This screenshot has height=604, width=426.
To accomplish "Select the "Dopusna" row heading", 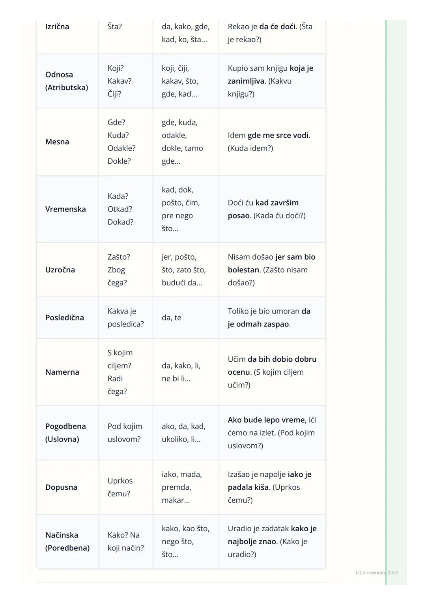I will [61, 487].
